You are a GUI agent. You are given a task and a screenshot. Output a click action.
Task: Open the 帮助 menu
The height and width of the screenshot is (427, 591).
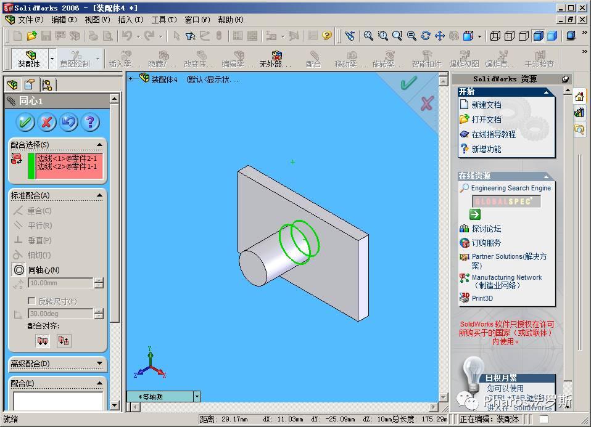[231, 20]
